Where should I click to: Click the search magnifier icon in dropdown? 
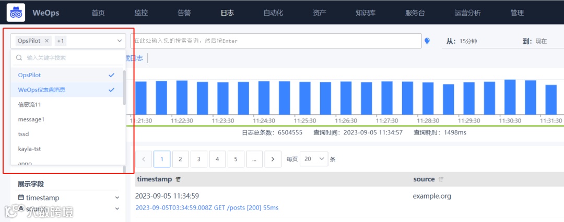click(x=19, y=57)
